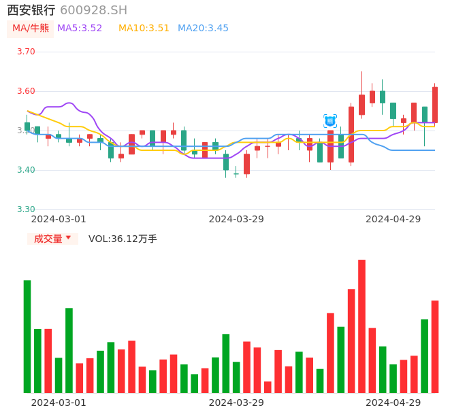Viewport: 467px width, 412px height.
Task: Click the 600928.SH stock code
Action: (x=93, y=10)
